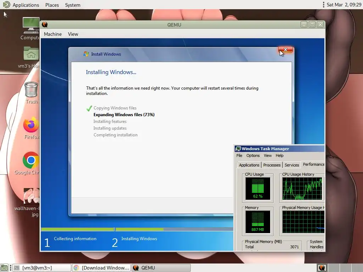The height and width of the screenshot is (272, 363).
Task: Close the Install Windows dialog
Action: pos(285,50)
